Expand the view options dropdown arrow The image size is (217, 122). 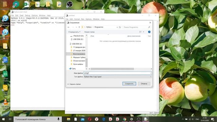pyautogui.click(x=143, y=32)
